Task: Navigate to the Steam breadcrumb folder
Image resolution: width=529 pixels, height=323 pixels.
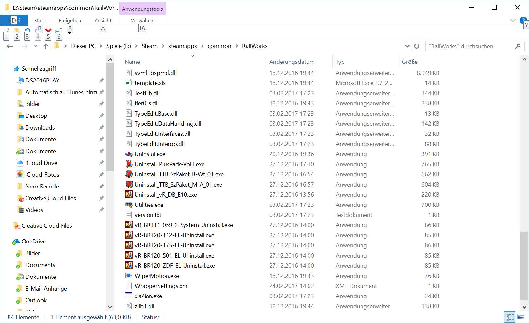Action: pos(150,46)
